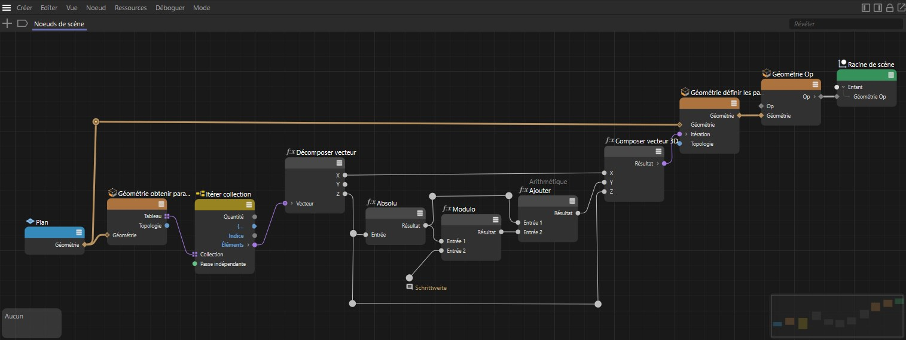
Task: Click menu icon on Racine de scène node
Action: click(891, 75)
